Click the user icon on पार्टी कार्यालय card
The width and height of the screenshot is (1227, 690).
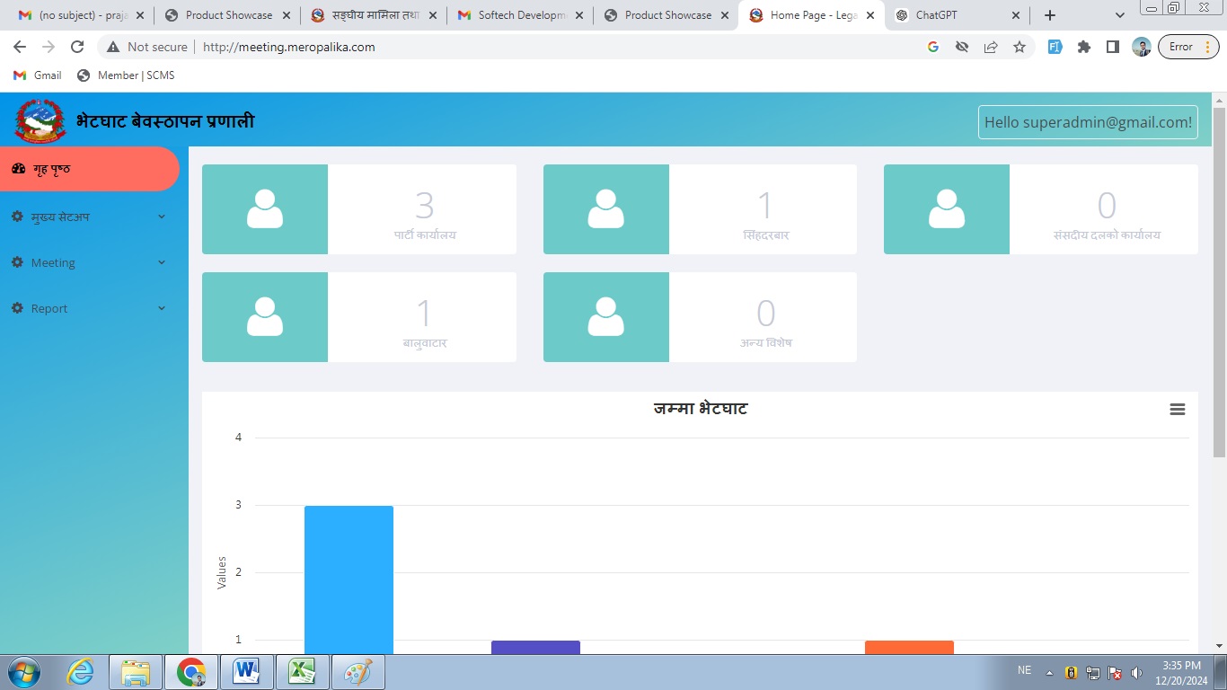point(265,209)
